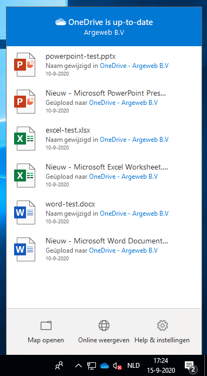The width and height of the screenshot is (207, 376).
Task: Open the People icon in the taskbar
Action: (59, 366)
